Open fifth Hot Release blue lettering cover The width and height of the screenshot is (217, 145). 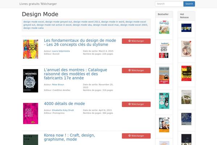point(186,119)
